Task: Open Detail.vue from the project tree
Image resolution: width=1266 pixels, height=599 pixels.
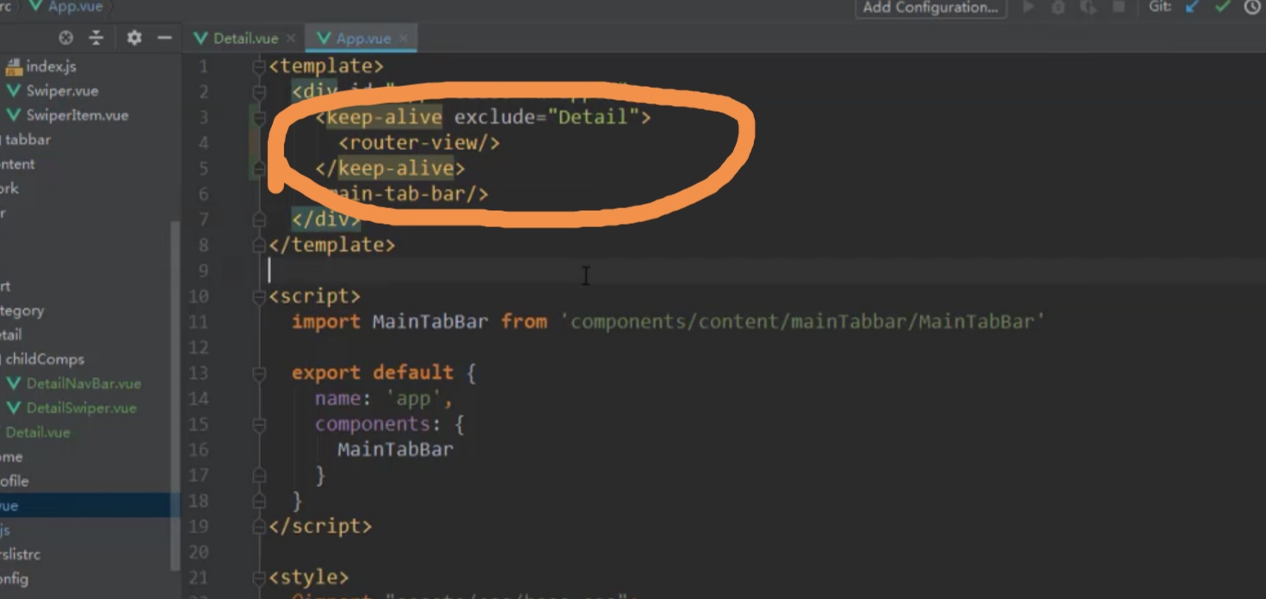Action: [x=38, y=432]
